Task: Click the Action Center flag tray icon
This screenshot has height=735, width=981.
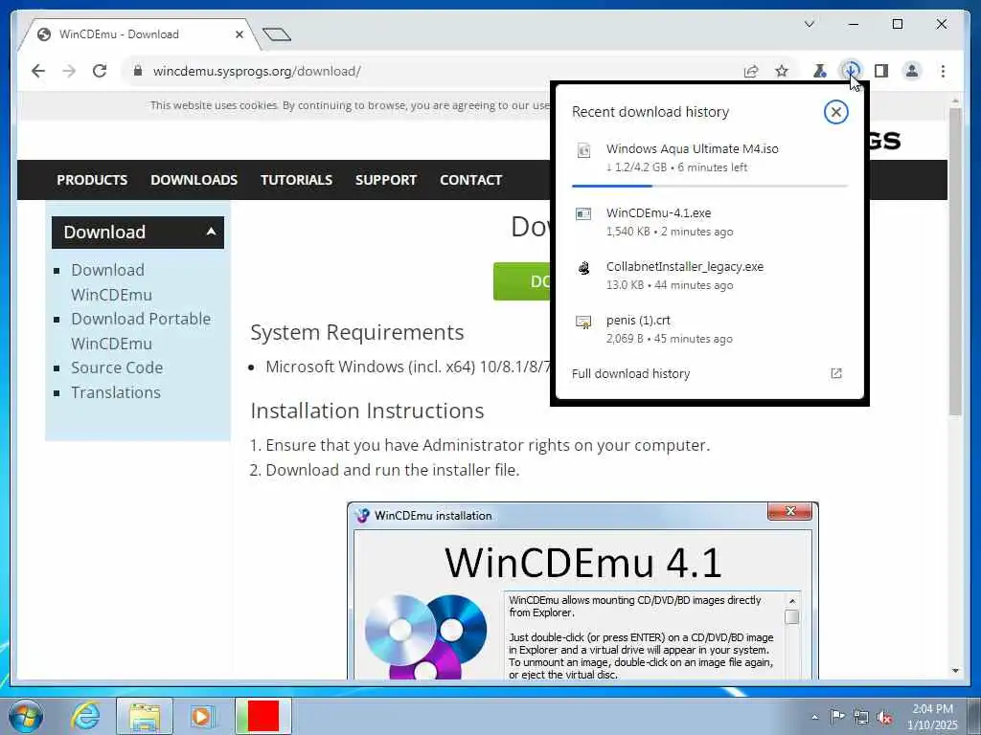Action: point(837,717)
